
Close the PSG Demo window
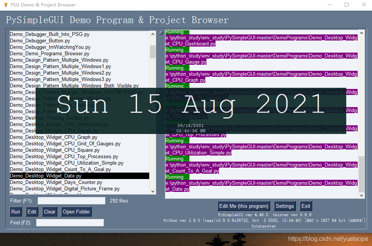click(364, 5)
